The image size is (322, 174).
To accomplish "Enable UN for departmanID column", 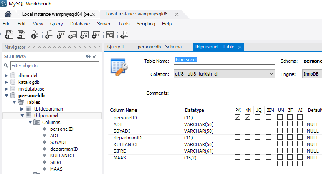I will click(x=280, y=137).
